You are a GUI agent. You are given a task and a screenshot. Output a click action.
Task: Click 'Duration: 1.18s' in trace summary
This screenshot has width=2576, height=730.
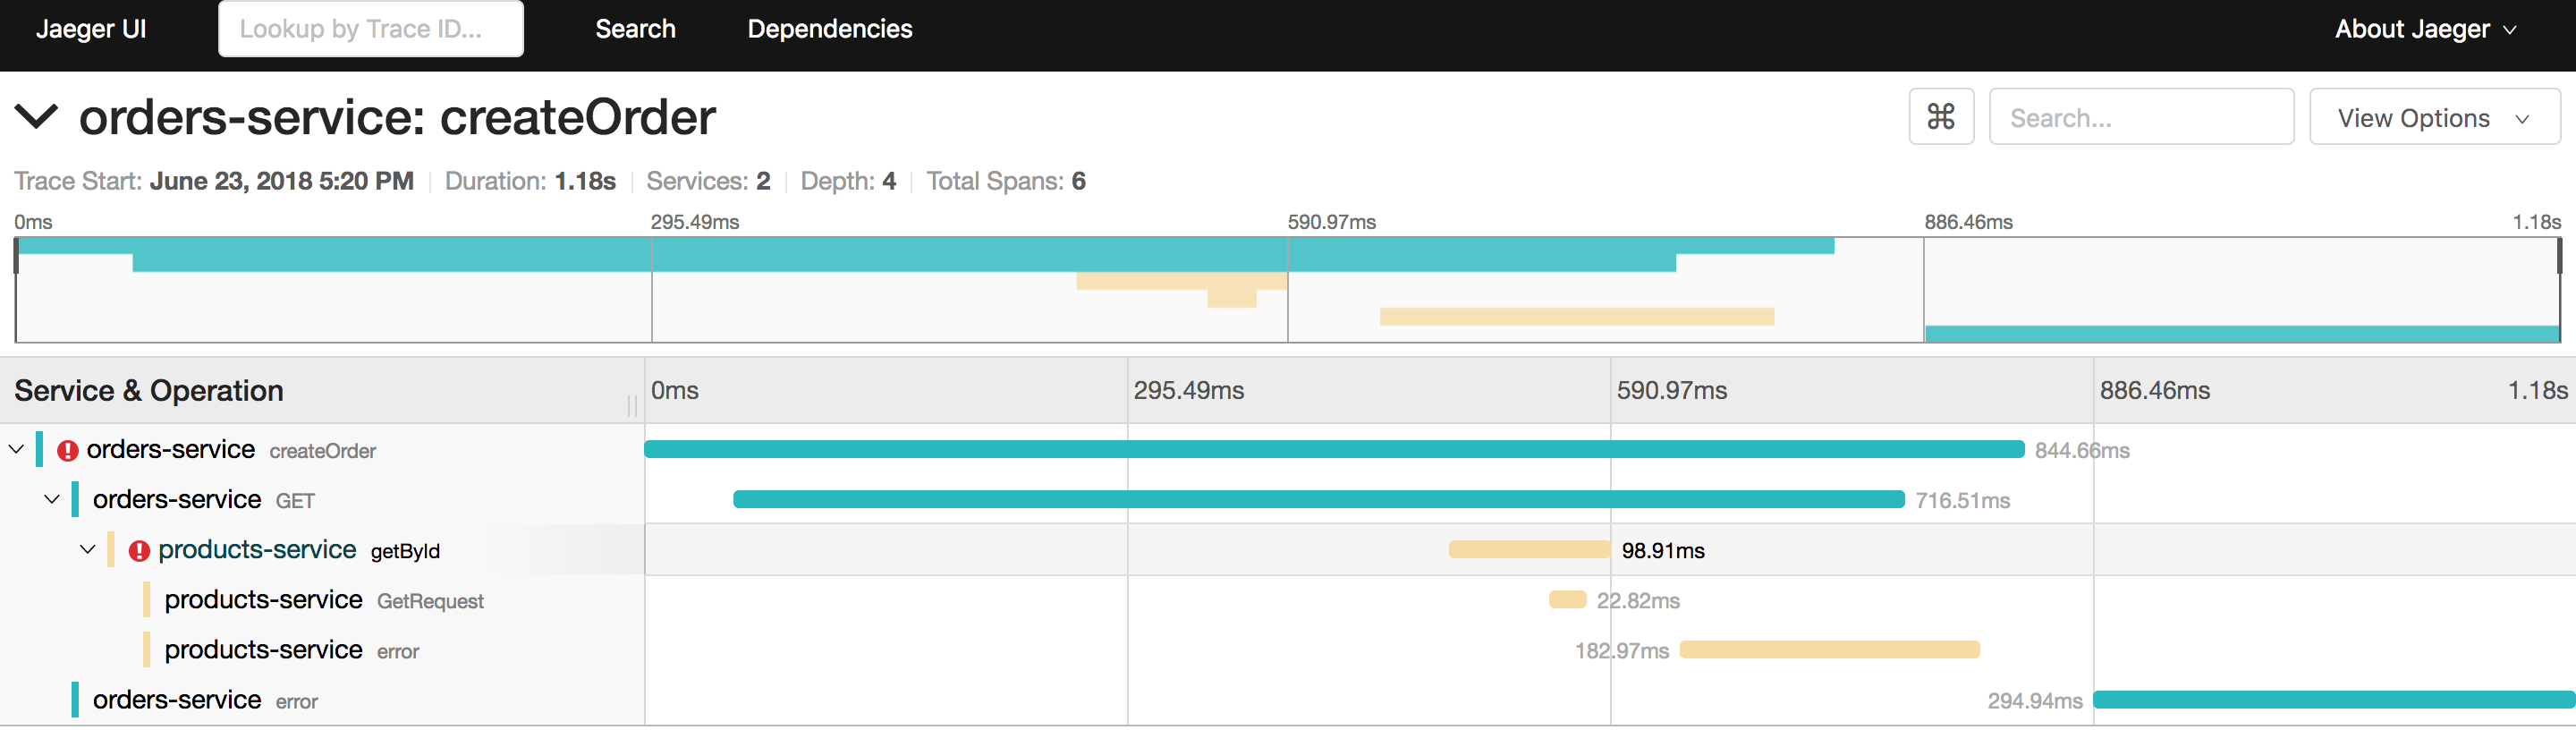pos(530,181)
